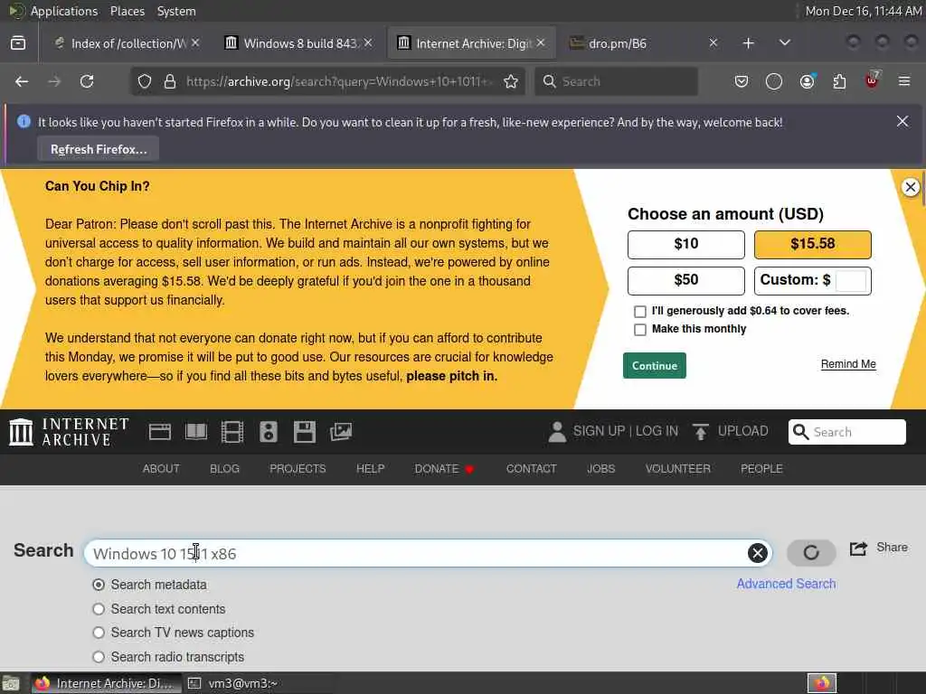Viewport: 926px width, 694px height.
Task: Click Refresh Firefox button
Action: pos(98,149)
